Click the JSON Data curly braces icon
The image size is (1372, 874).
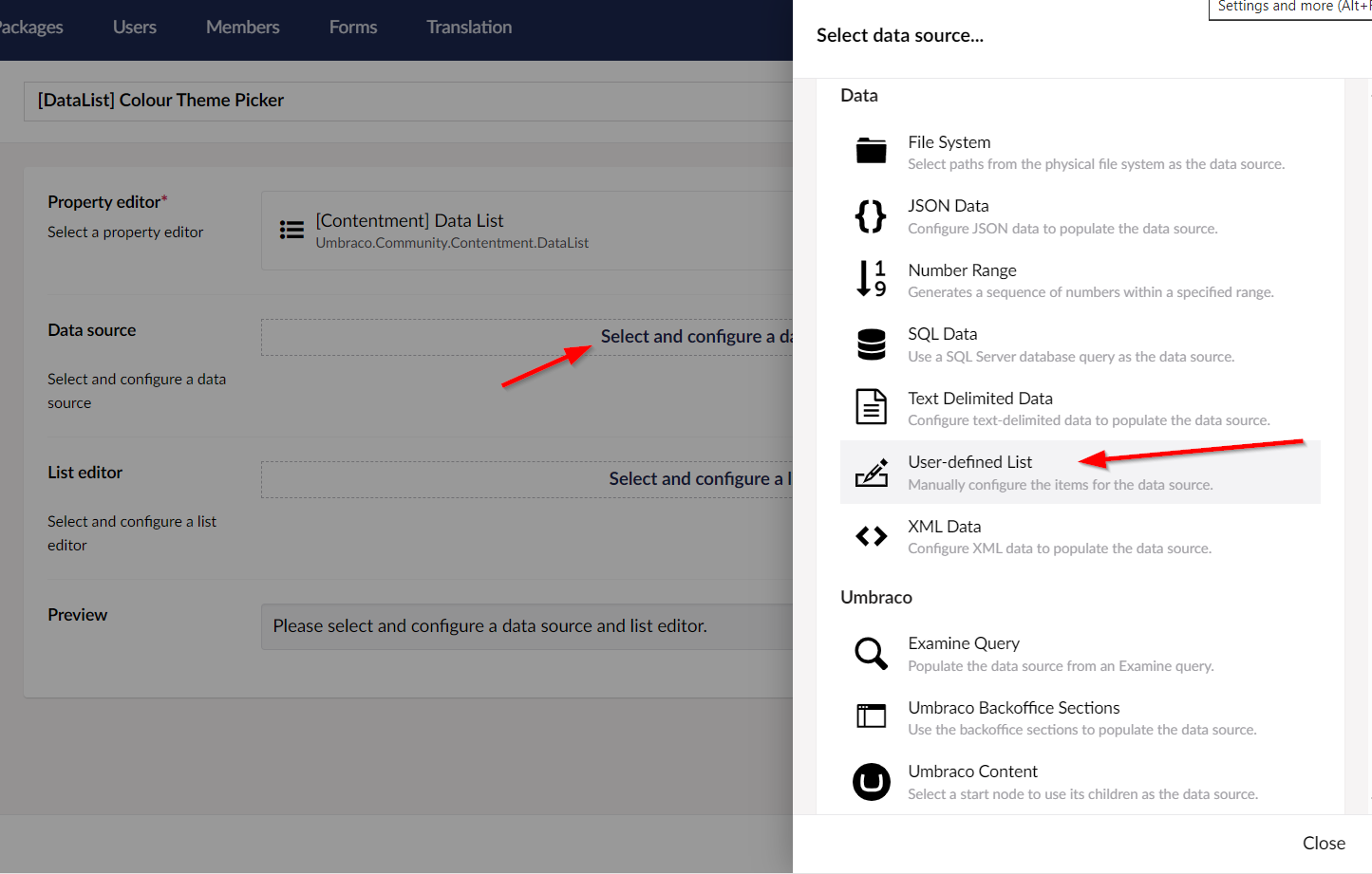pos(871,215)
